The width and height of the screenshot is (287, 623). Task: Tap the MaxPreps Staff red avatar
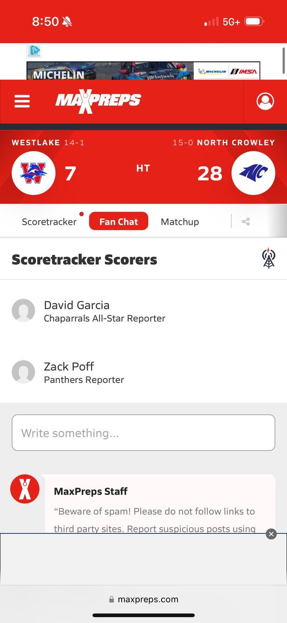pos(25,489)
